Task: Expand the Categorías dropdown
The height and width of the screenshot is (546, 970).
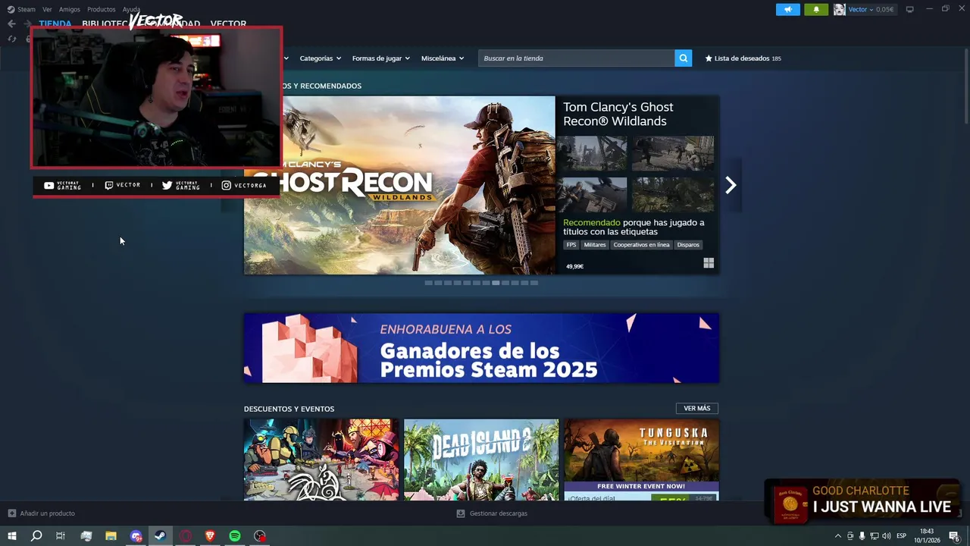Action: pos(320,58)
